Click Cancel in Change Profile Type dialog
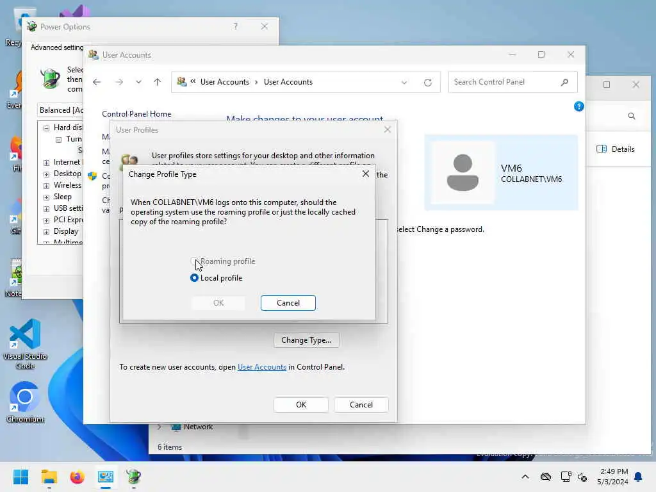The height and width of the screenshot is (492, 656). (288, 303)
